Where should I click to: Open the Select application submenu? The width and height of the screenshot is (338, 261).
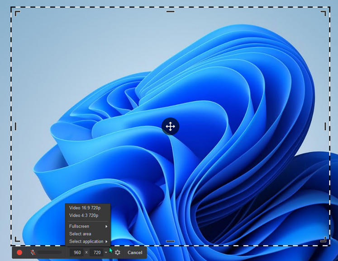tap(88, 242)
